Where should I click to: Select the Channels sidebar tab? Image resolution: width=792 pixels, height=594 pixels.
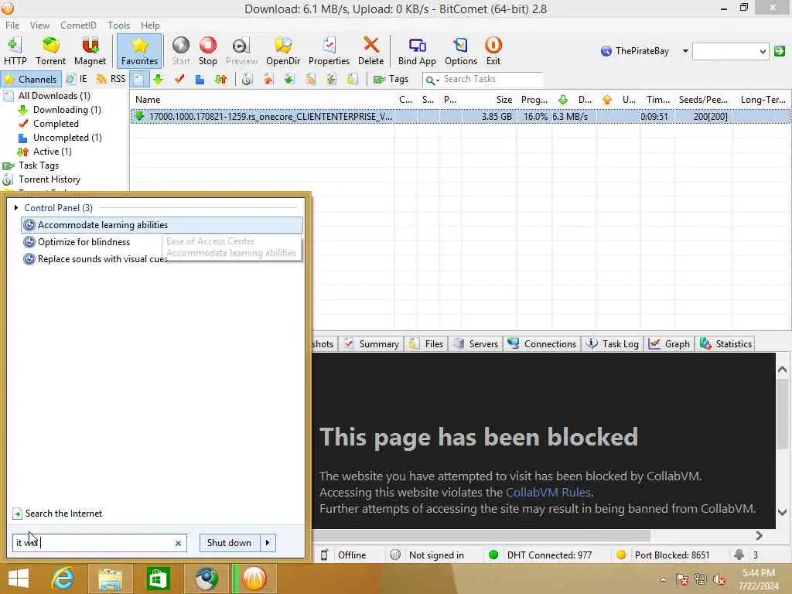(x=31, y=80)
